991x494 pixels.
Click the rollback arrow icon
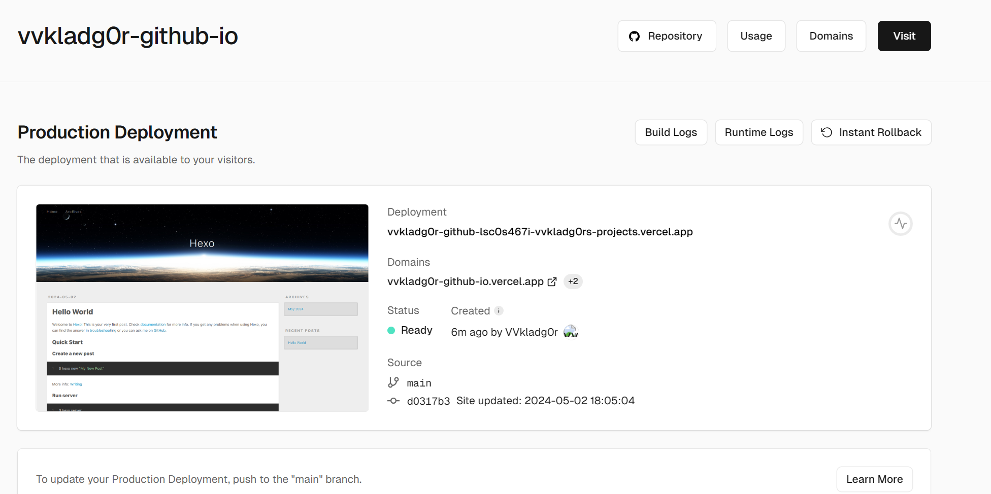tap(827, 132)
